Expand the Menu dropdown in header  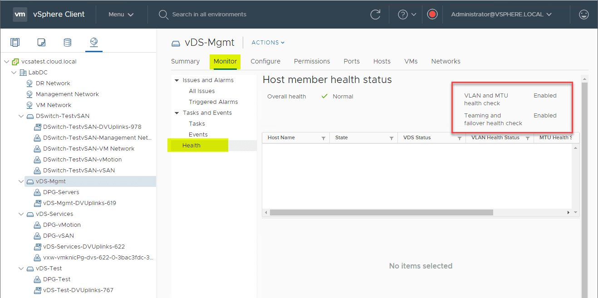point(121,15)
